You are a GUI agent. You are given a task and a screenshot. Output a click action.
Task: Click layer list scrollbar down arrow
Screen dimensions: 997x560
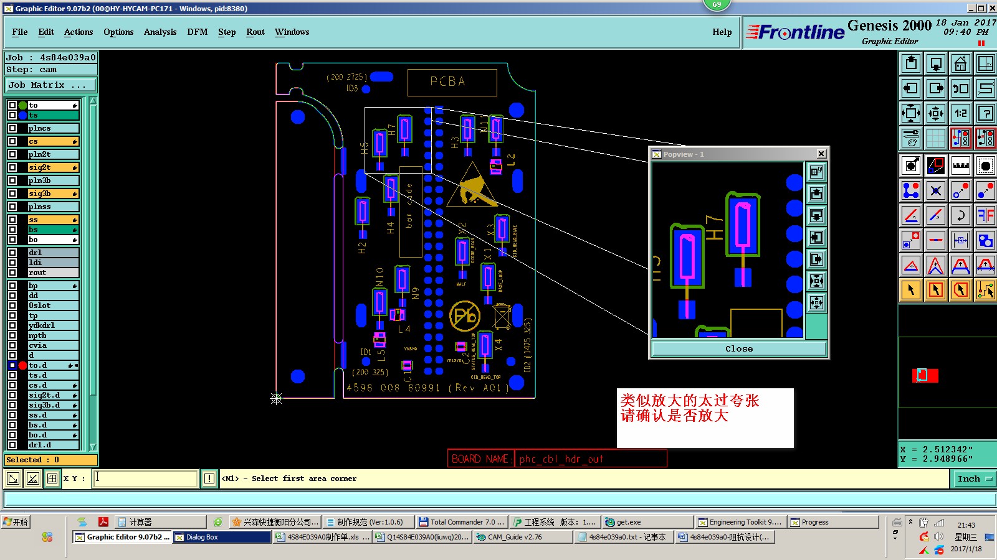93,447
